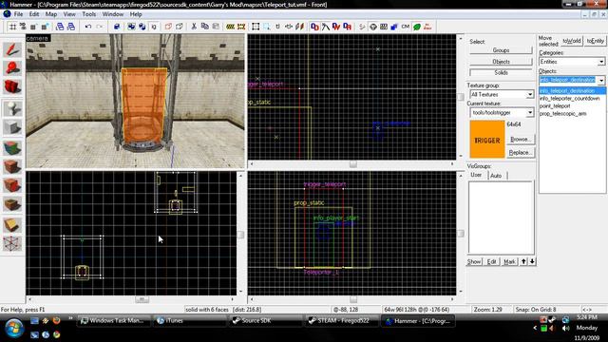Screen dimensions: 608x342
Task: Open the Toggle Texture Application tool
Action: point(12,148)
